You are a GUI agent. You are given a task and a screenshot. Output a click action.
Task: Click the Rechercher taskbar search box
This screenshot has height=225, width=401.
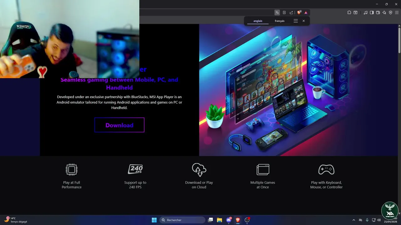(x=182, y=220)
